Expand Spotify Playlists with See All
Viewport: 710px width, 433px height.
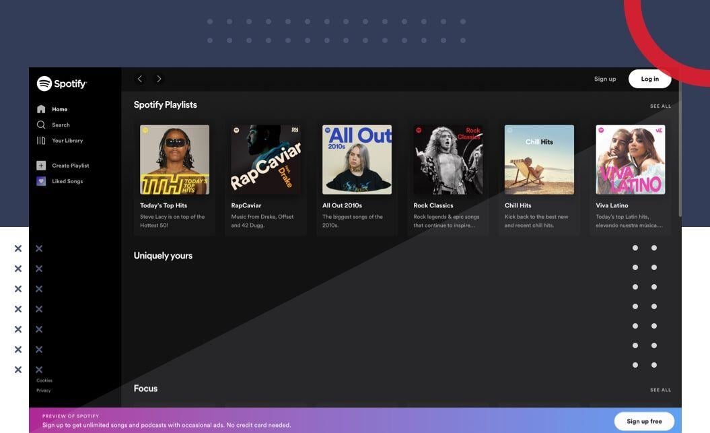click(x=660, y=106)
